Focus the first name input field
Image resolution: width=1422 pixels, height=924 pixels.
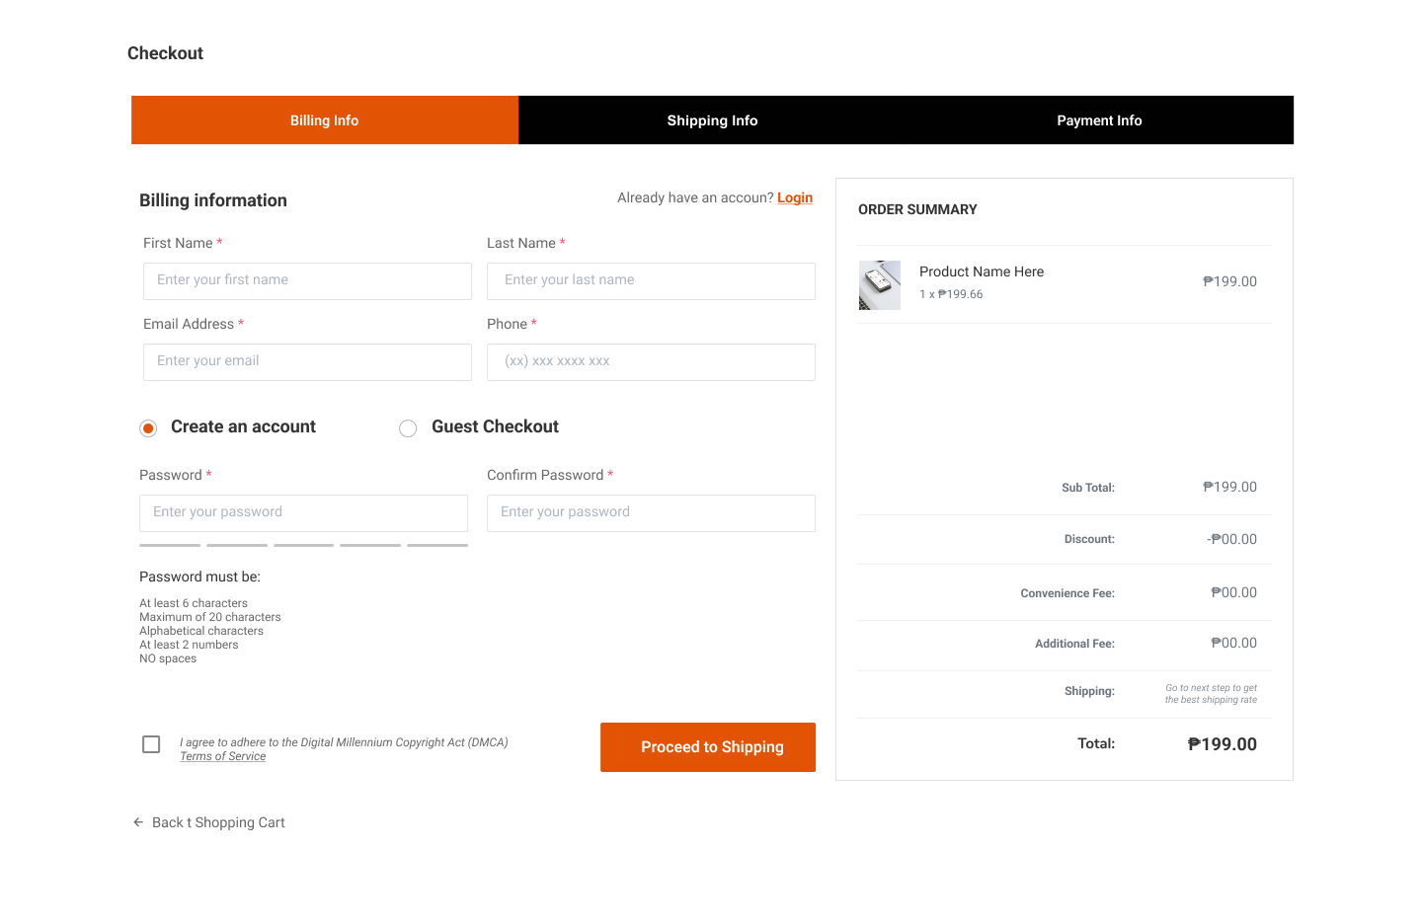click(307, 281)
